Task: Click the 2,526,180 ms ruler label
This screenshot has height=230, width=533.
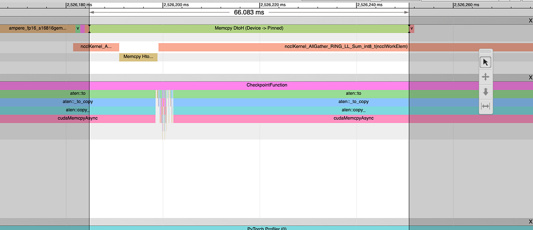Action: [79, 5]
